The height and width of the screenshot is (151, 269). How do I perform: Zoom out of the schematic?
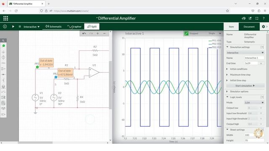tap(104, 34)
